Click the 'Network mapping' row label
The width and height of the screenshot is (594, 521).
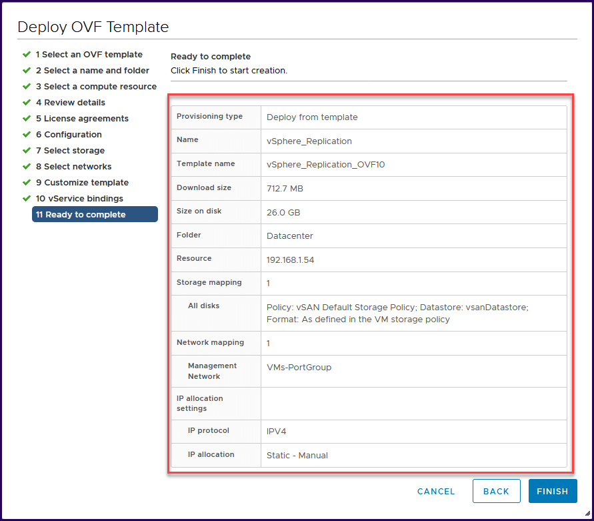coord(210,342)
